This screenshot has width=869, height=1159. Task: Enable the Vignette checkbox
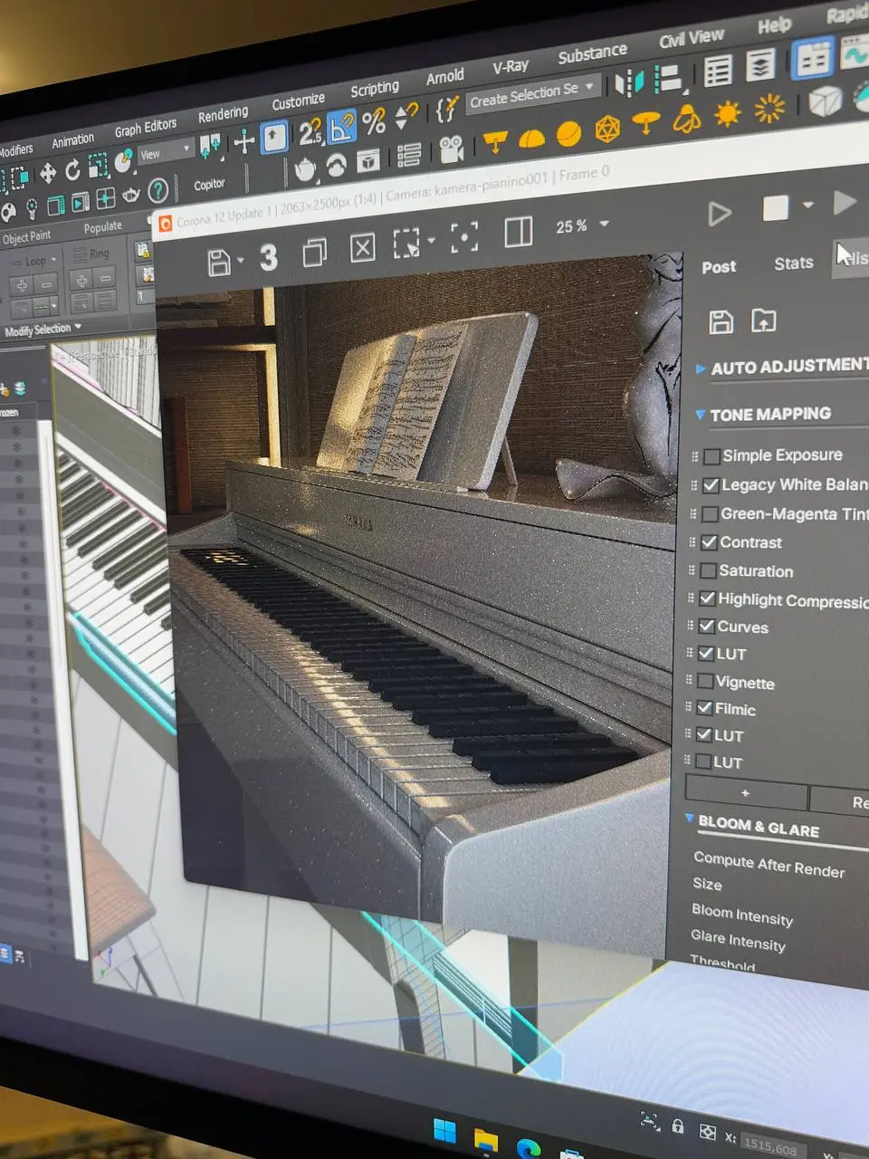point(706,681)
